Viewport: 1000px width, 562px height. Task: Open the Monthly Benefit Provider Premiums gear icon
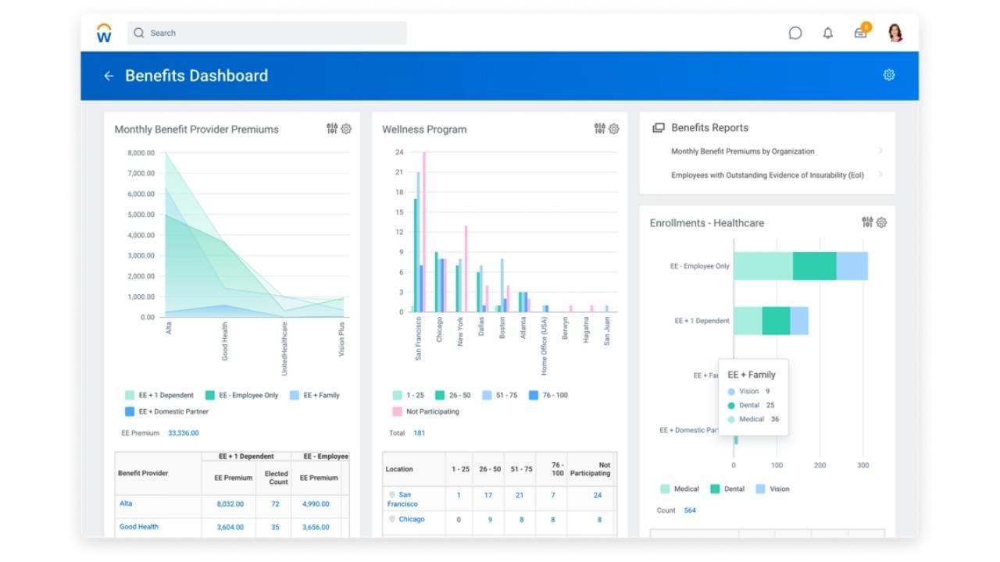click(x=346, y=129)
